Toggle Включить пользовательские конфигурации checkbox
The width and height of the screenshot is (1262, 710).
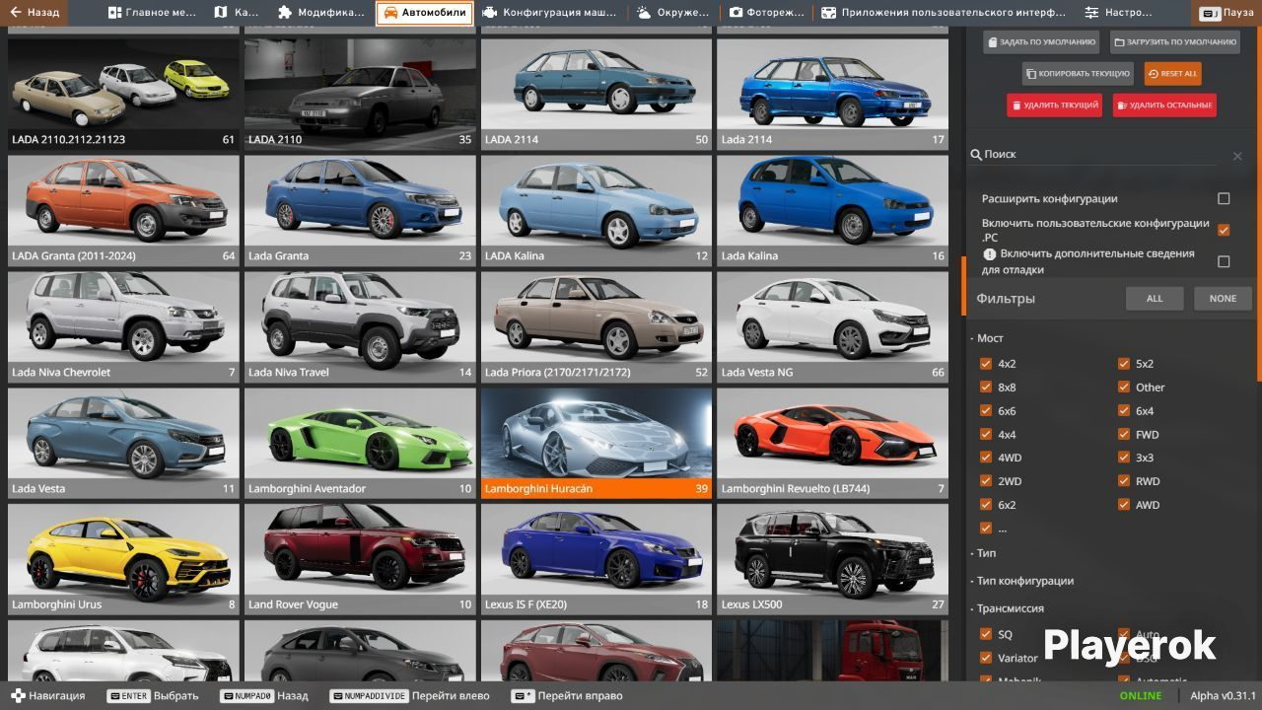coord(1224,231)
